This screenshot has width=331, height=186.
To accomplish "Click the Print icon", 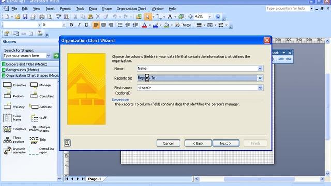I will pyautogui.click(x=42, y=17).
